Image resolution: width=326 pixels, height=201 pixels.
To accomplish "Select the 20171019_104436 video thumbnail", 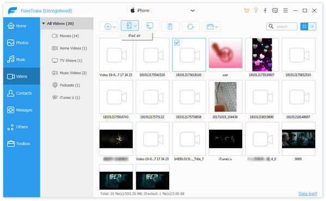I will click(225, 97).
